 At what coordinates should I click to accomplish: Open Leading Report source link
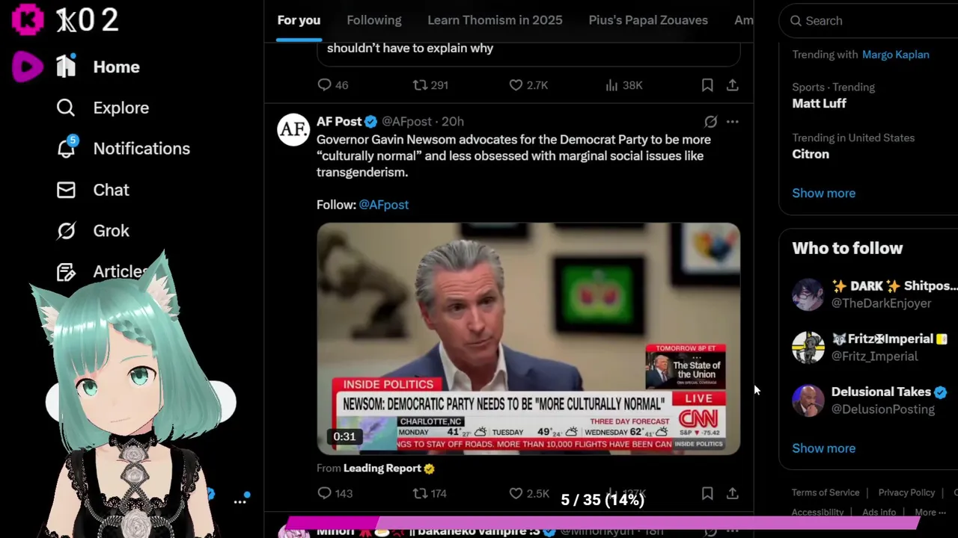[x=382, y=469]
